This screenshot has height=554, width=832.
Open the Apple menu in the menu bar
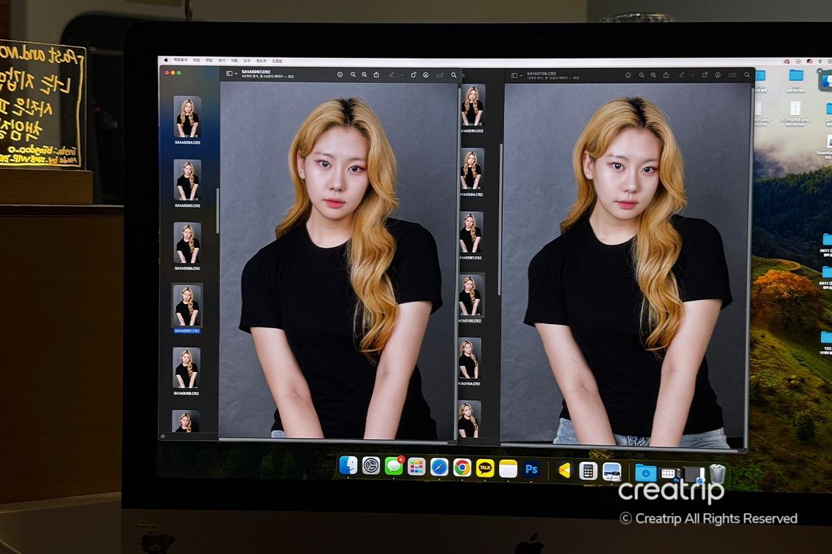coord(166,61)
